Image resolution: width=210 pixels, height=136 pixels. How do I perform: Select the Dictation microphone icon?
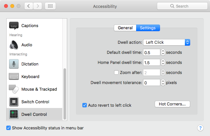(14, 64)
